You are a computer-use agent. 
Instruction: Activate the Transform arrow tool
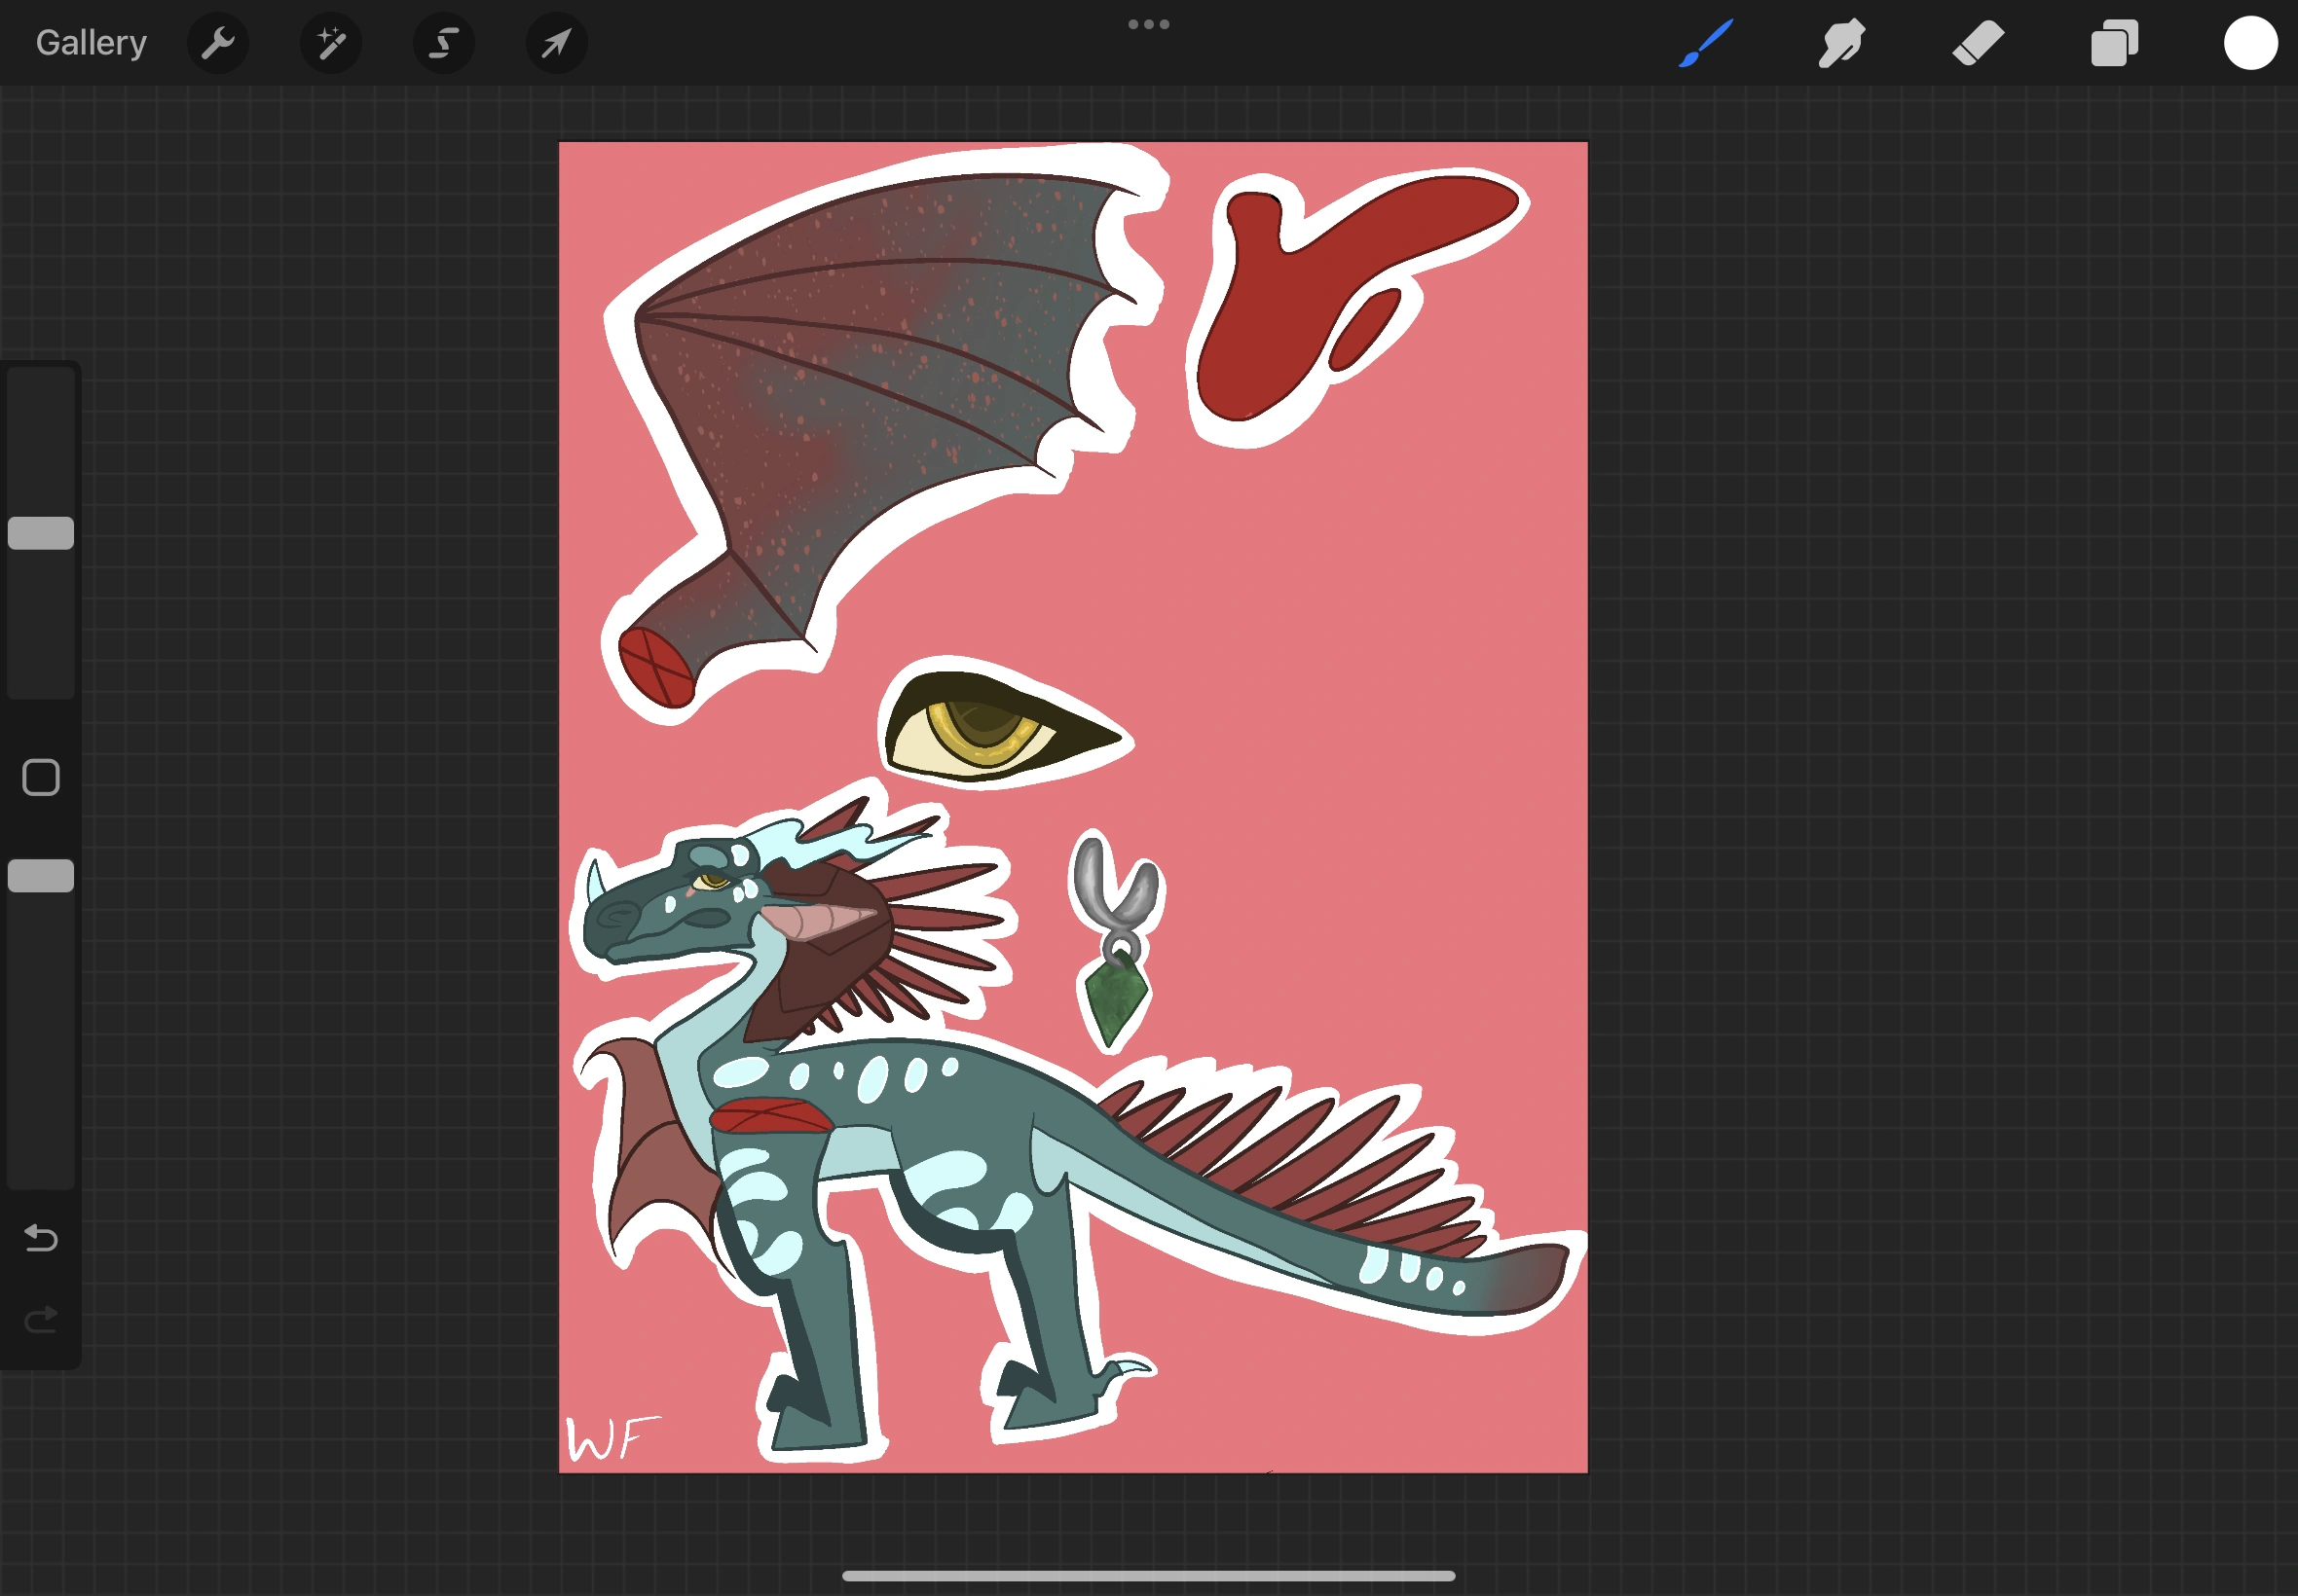pos(556,43)
